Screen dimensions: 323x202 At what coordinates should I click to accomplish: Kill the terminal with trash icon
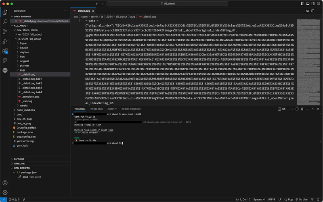302,109
